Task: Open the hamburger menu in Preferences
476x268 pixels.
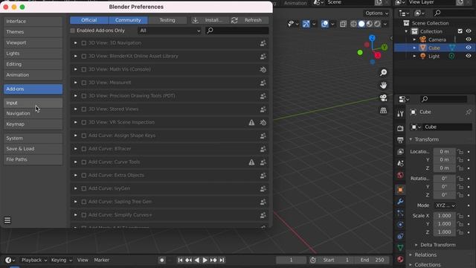Action: [7, 220]
